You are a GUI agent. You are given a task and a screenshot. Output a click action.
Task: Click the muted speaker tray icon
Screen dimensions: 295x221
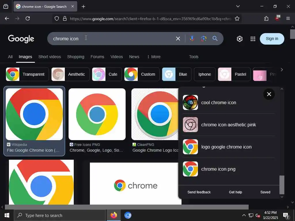click(258, 215)
